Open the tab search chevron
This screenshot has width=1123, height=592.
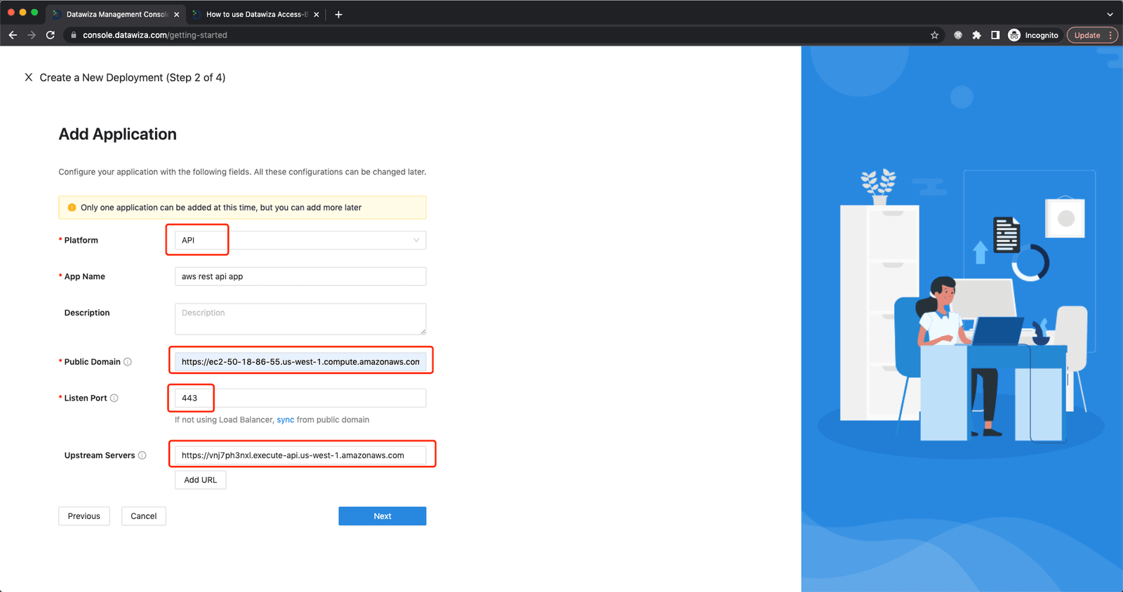pos(1110,14)
